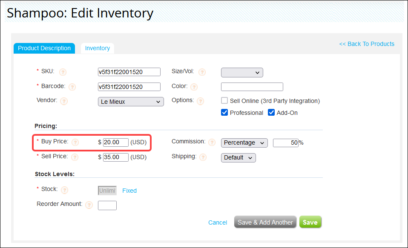408x248 pixels.
Task: Show help for Commission field
Action: pyautogui.click(x=212, y=142)
